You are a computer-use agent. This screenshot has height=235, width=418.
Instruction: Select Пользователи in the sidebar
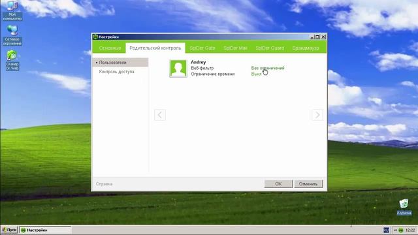pos(120,63)
